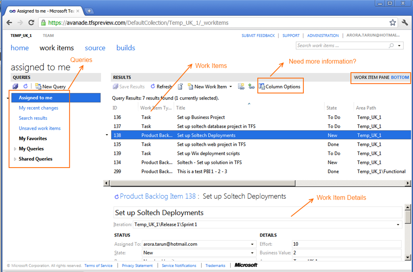Click the browser back arrow
Viewport: 413px width, 272px height.
click(9, 23)
